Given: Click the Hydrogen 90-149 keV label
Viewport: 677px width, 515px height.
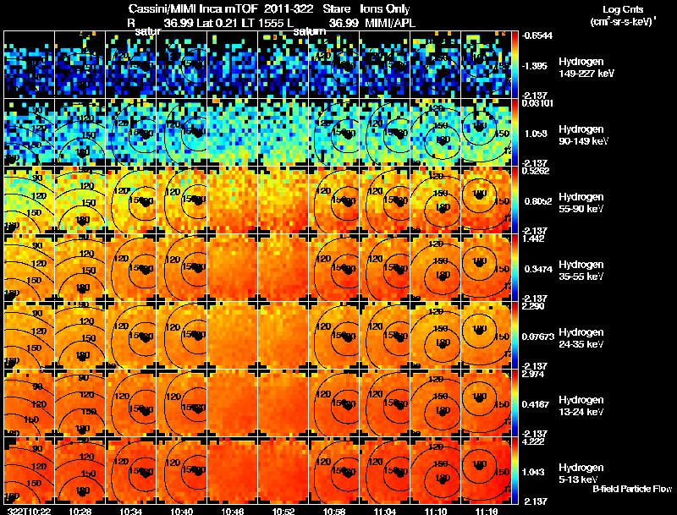Looking at the screenshot, I should coord(583,135).
